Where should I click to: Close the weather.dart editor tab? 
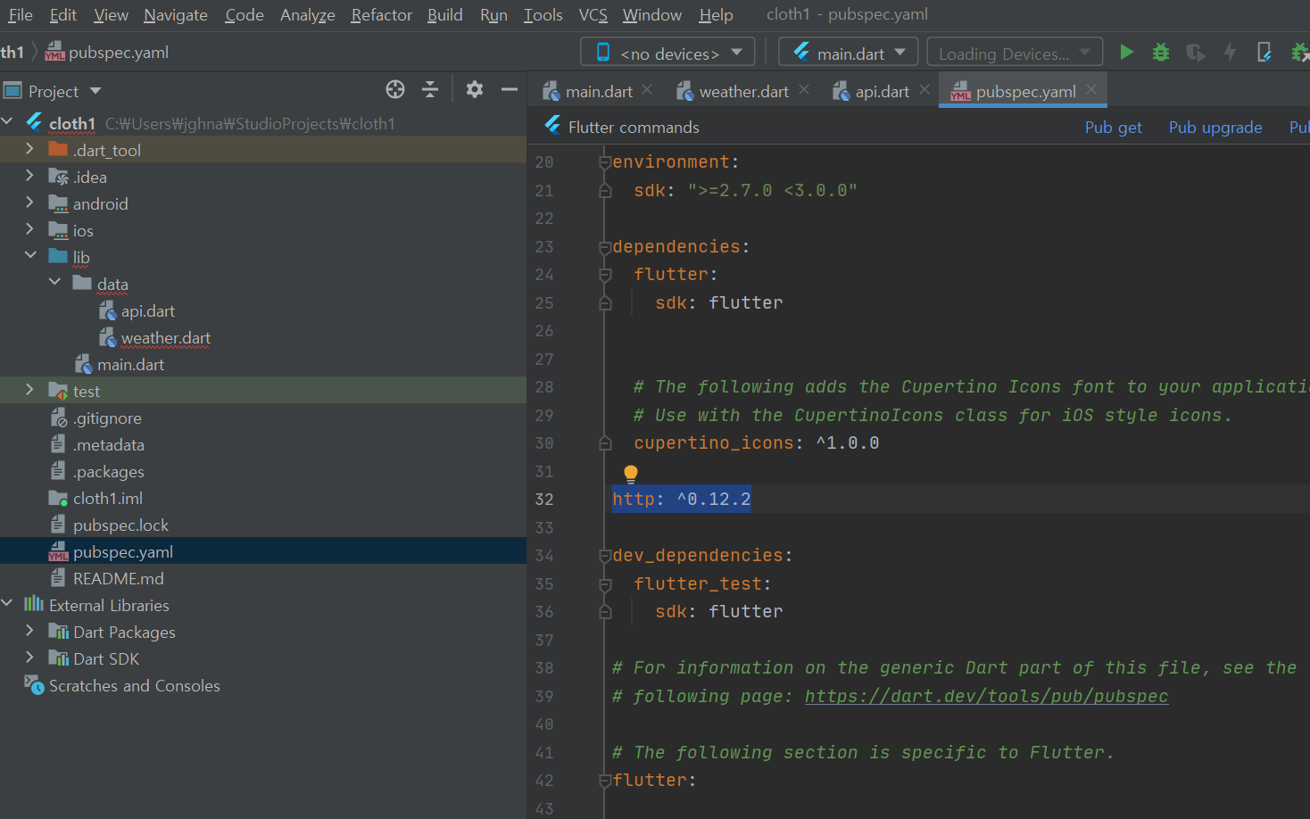pyautogui.click(x=804, y=90)
